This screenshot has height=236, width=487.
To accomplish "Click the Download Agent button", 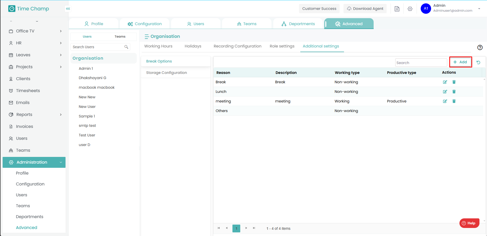I will point(365,9).
